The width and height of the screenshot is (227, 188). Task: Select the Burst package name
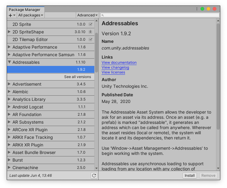[18, 160]
